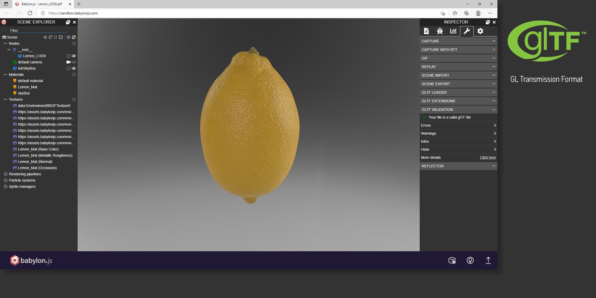Screen dimensions: 596x298
Task: Expand the GLTF LOADER section
Action: coord(458,93)
